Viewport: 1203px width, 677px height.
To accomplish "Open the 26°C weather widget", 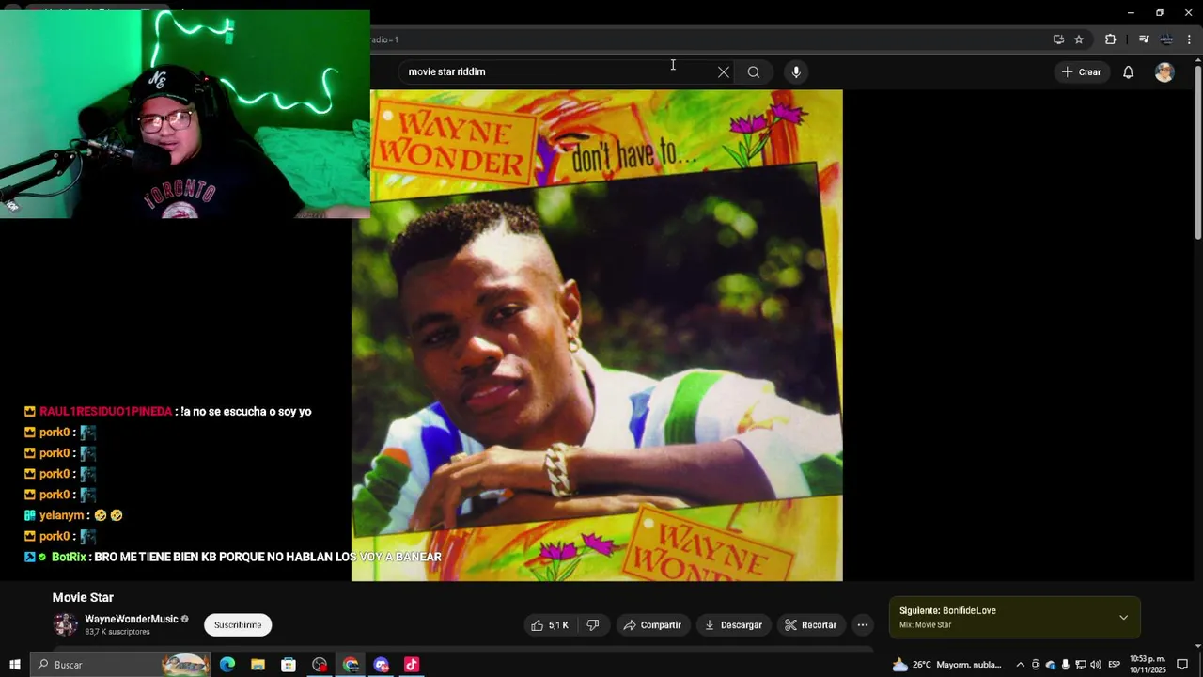I will coord(947,665).
